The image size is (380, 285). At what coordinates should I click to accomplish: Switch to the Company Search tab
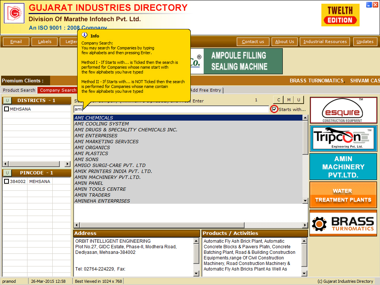pos(58,90)
